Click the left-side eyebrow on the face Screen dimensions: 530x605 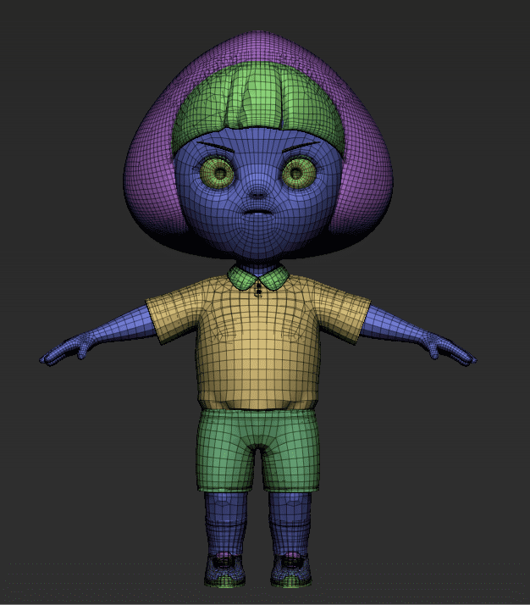(216, 147)
